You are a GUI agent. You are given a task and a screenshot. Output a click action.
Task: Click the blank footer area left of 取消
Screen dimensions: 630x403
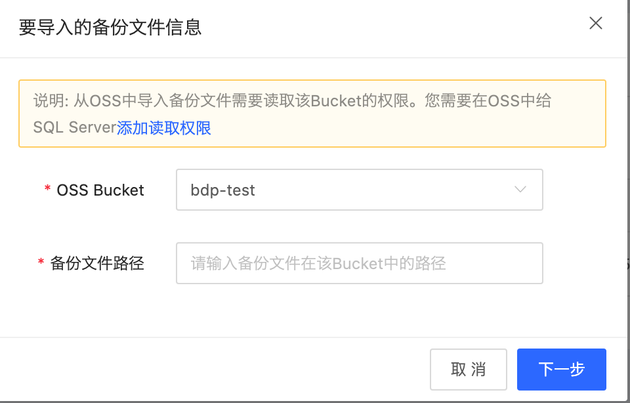(x=213, y=370)
